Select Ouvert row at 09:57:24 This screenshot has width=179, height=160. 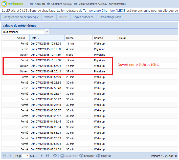coord(89,66)
